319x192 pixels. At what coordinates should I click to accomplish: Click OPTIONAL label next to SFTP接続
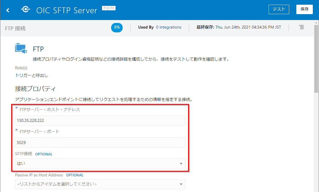coord(44,154)
